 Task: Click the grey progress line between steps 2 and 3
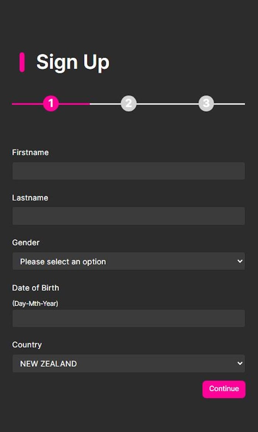167,104
